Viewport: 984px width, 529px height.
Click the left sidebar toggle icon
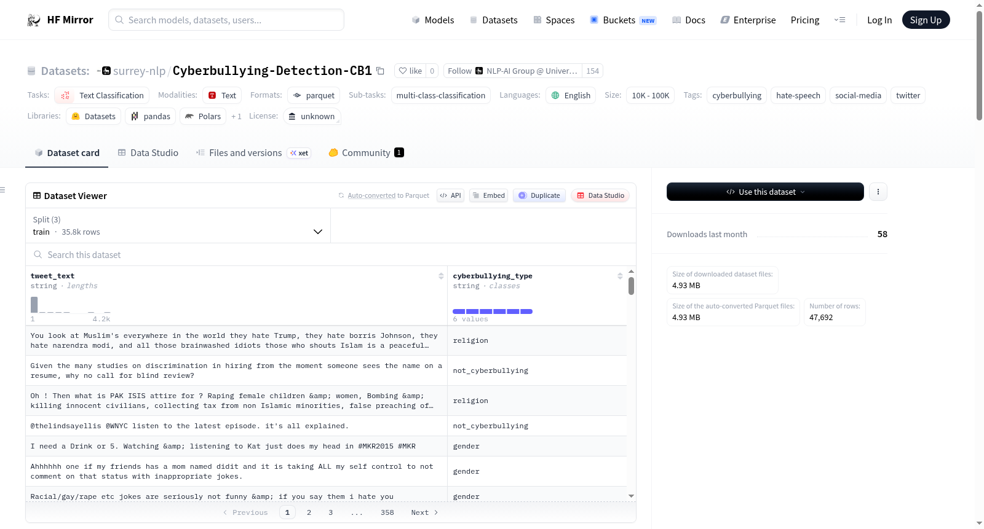point(2,190)
